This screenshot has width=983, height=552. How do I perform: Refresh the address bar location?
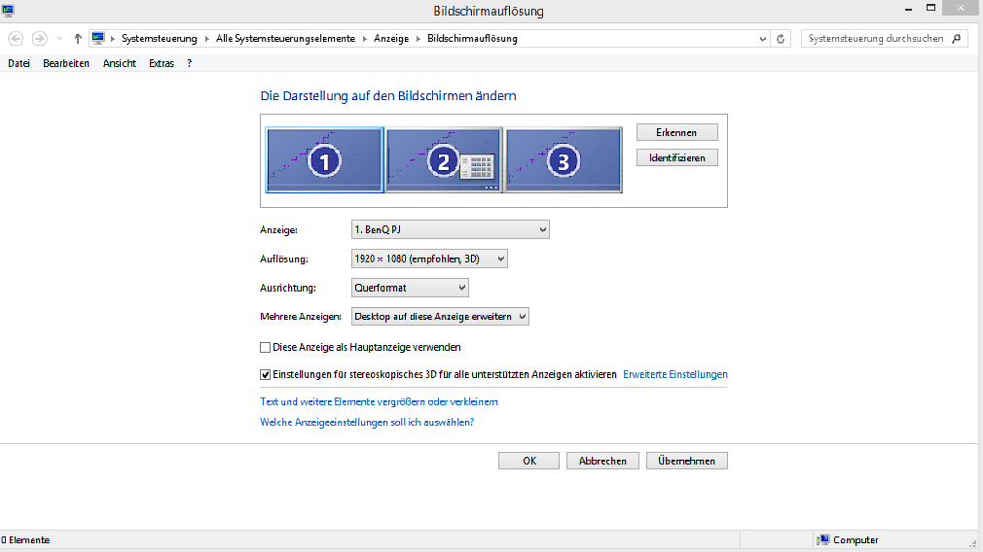point(781,39)
